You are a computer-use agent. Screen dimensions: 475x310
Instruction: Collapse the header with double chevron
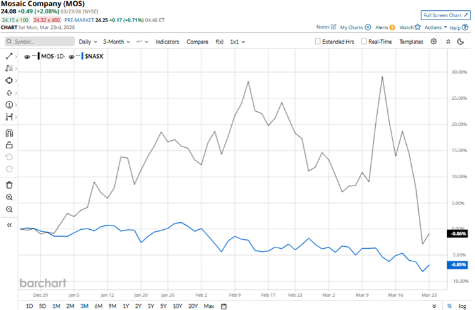click(x=448, y=42)
